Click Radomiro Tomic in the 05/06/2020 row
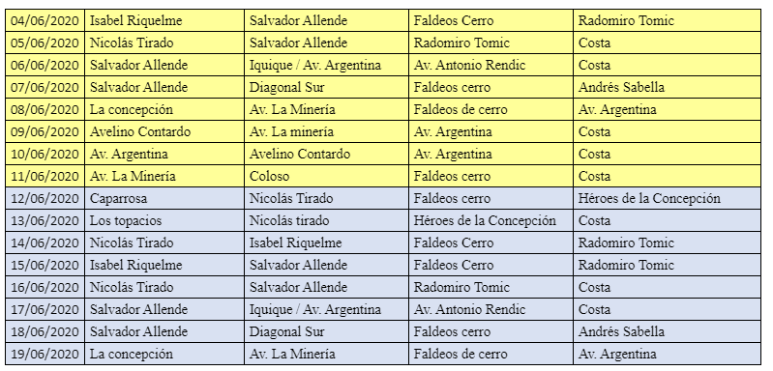773x371 pixels. [x=461, y=43]
